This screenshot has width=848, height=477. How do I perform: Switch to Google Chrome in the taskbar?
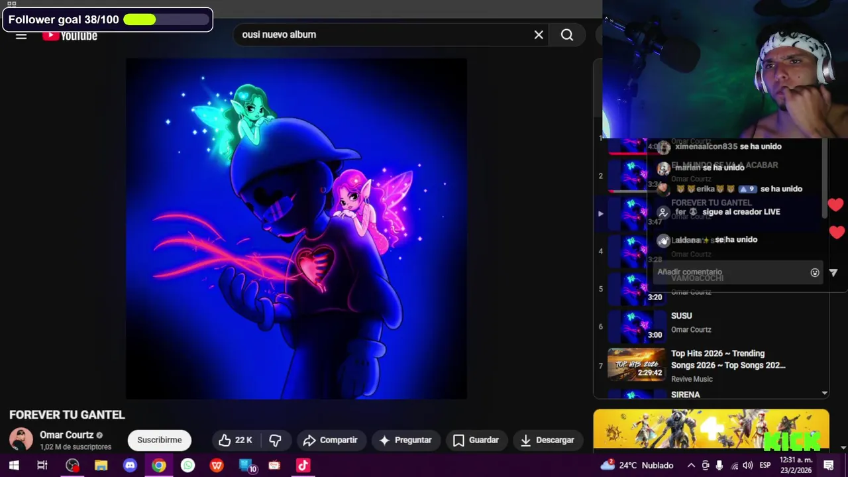(158, 466)
